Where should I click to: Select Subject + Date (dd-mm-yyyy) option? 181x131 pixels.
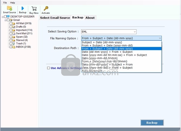(102, 42)
